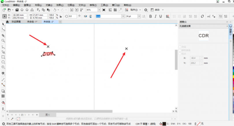Open the Arial font name dropdown
This screenshot has width=234, height=126.
coord(123,16)
